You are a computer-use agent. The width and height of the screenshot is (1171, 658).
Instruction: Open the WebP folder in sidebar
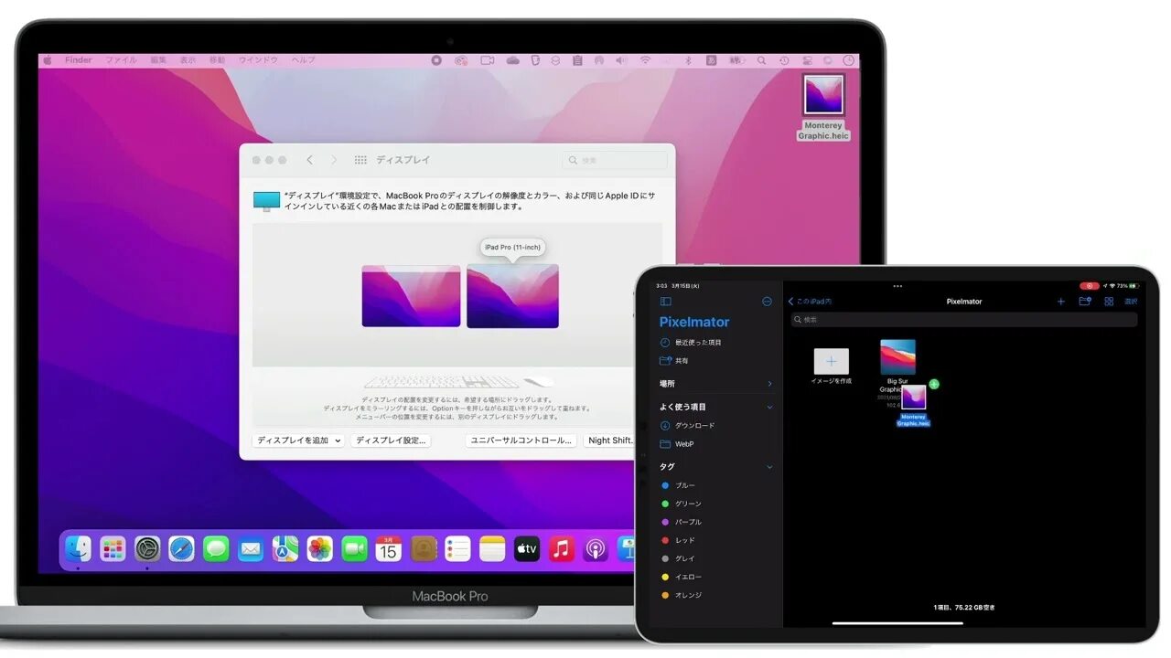[x=677, y=444]
